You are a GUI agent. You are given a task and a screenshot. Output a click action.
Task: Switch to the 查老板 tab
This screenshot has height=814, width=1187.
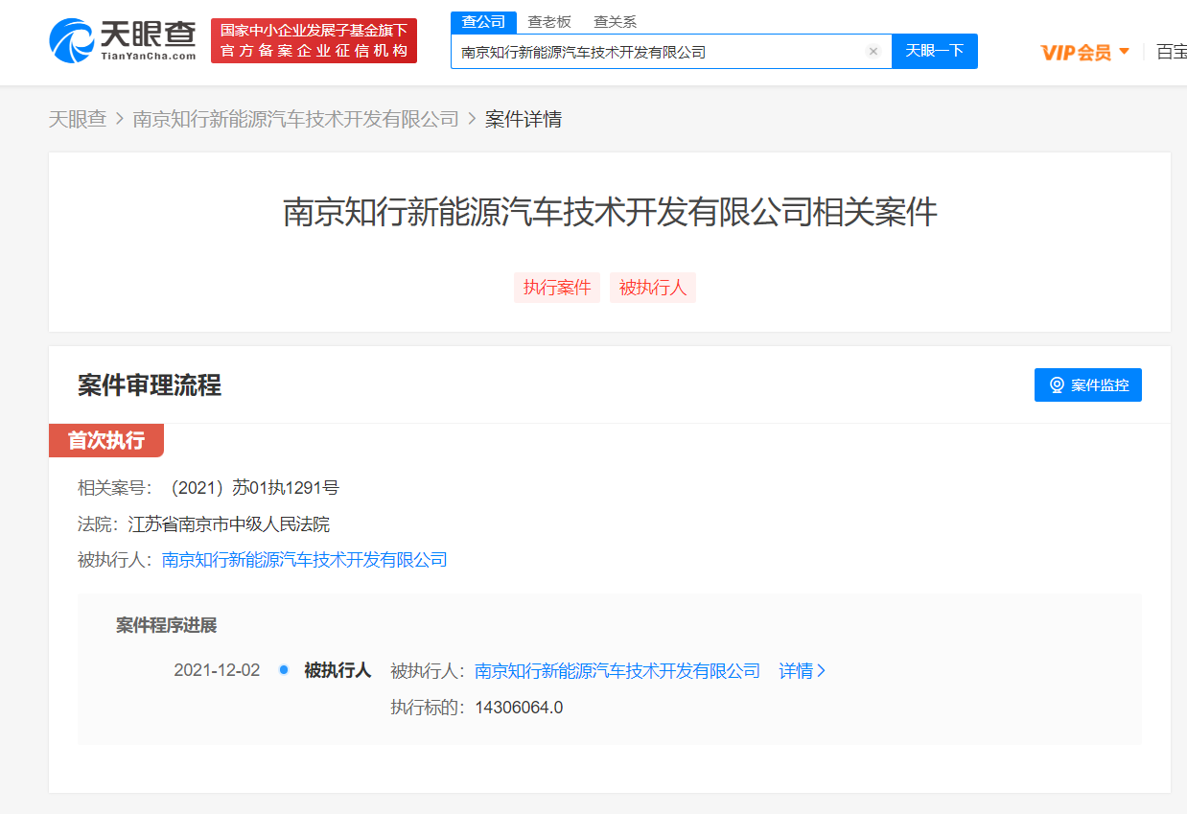(549, 22)
